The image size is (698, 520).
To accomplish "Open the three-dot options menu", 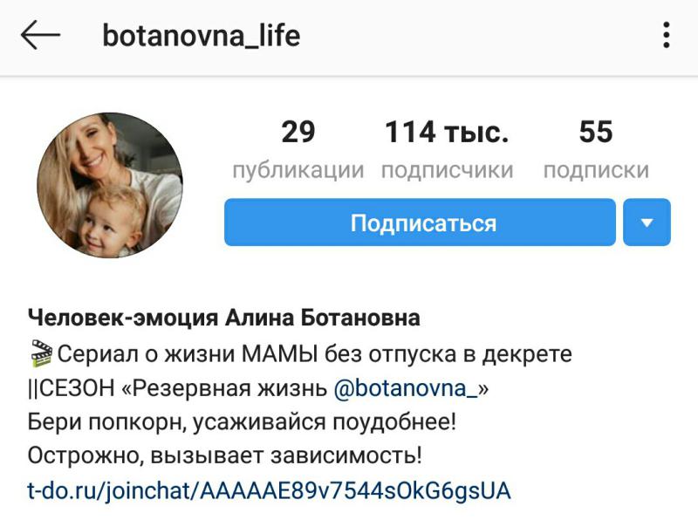I will tap(666, 35).
